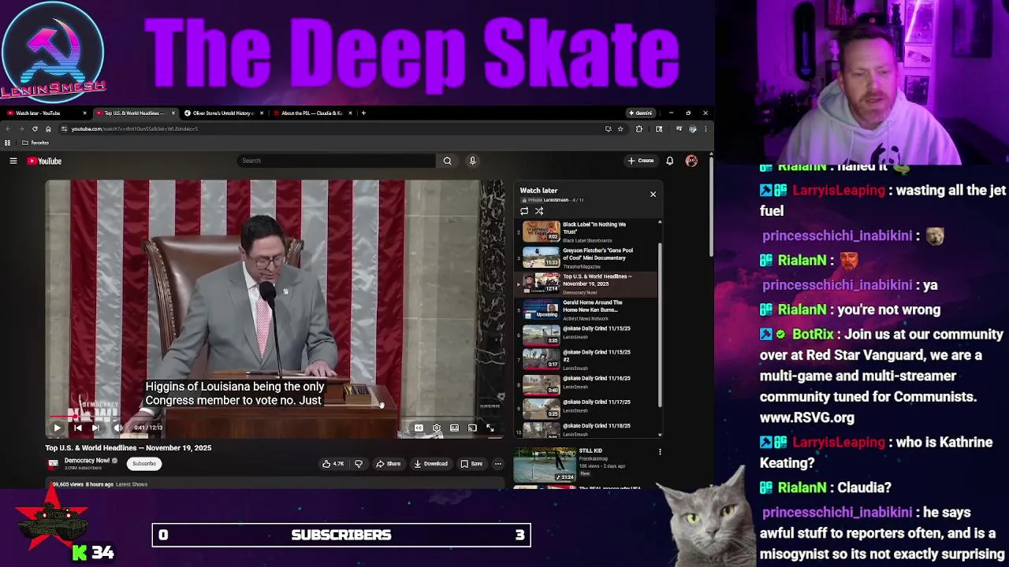Go back in browser history

pos(8,129)
